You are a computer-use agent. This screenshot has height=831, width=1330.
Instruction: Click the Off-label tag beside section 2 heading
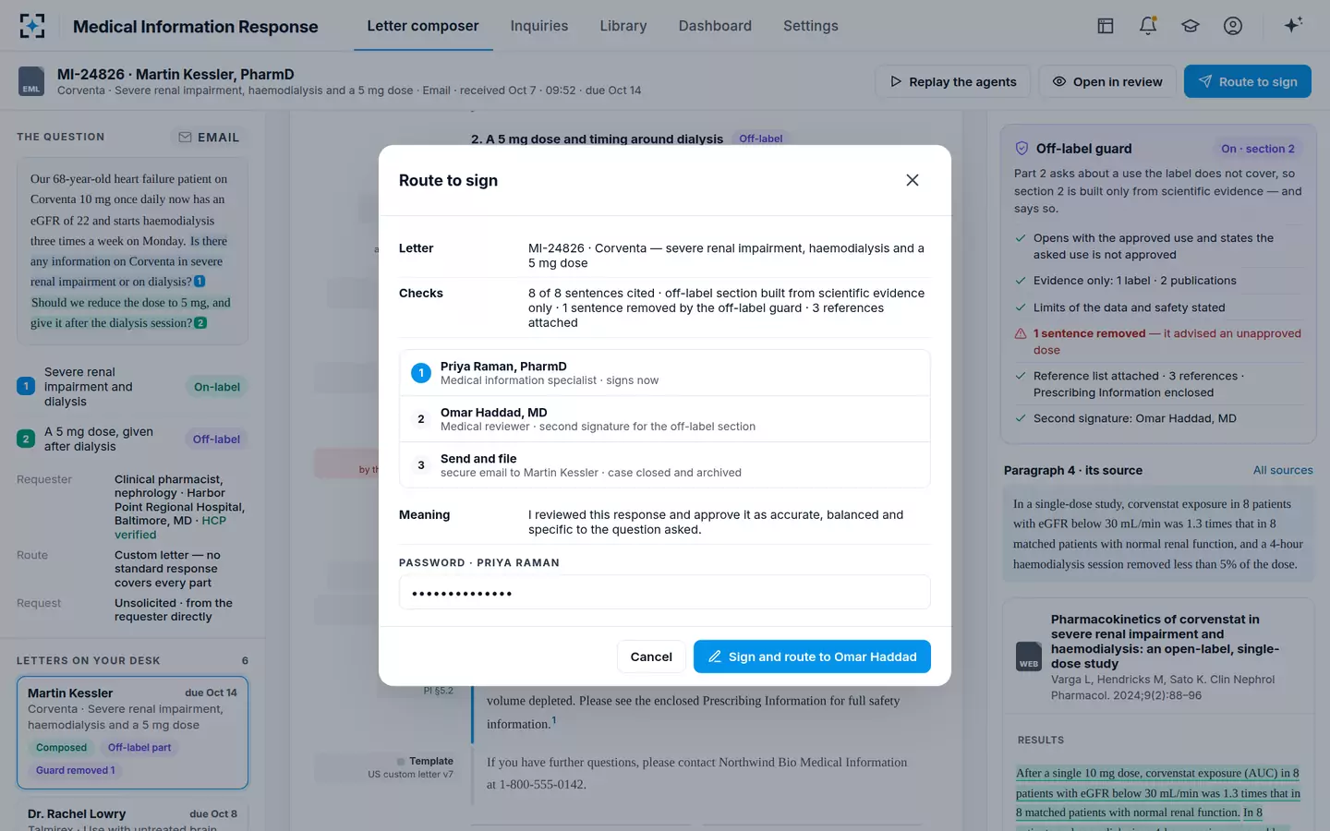click(761, 138)
